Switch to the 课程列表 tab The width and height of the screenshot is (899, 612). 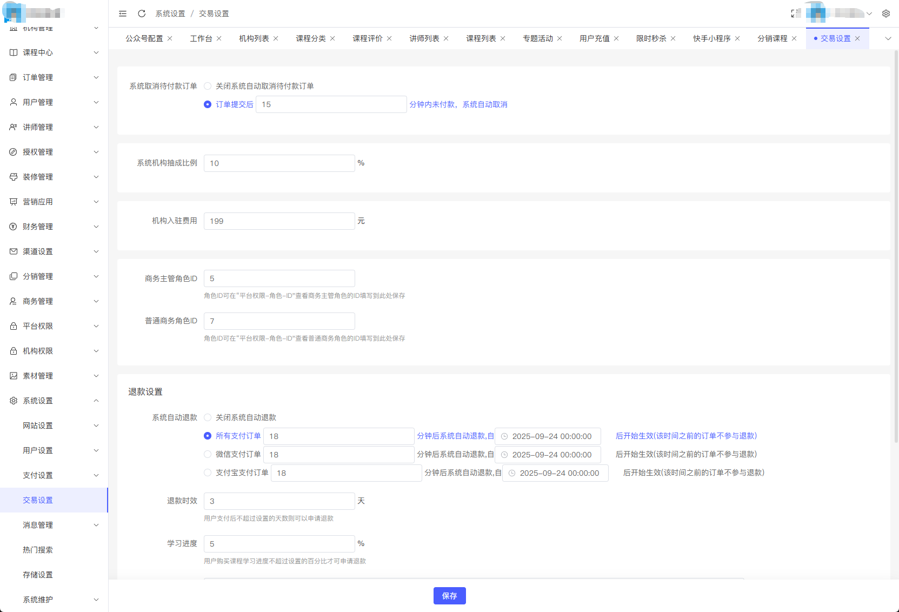481,38
